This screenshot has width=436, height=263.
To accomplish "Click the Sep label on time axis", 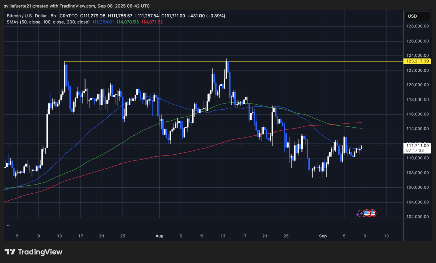I will coord(322,236).
